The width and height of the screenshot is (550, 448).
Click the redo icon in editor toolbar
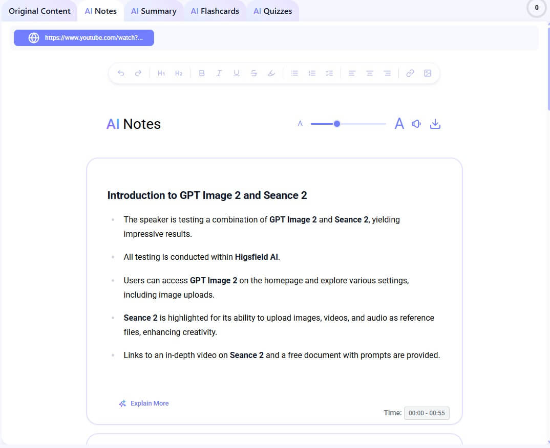click(x=138, y=73)
